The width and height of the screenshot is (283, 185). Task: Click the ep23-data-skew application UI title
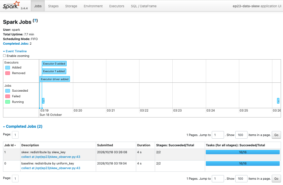coord(257,6)
